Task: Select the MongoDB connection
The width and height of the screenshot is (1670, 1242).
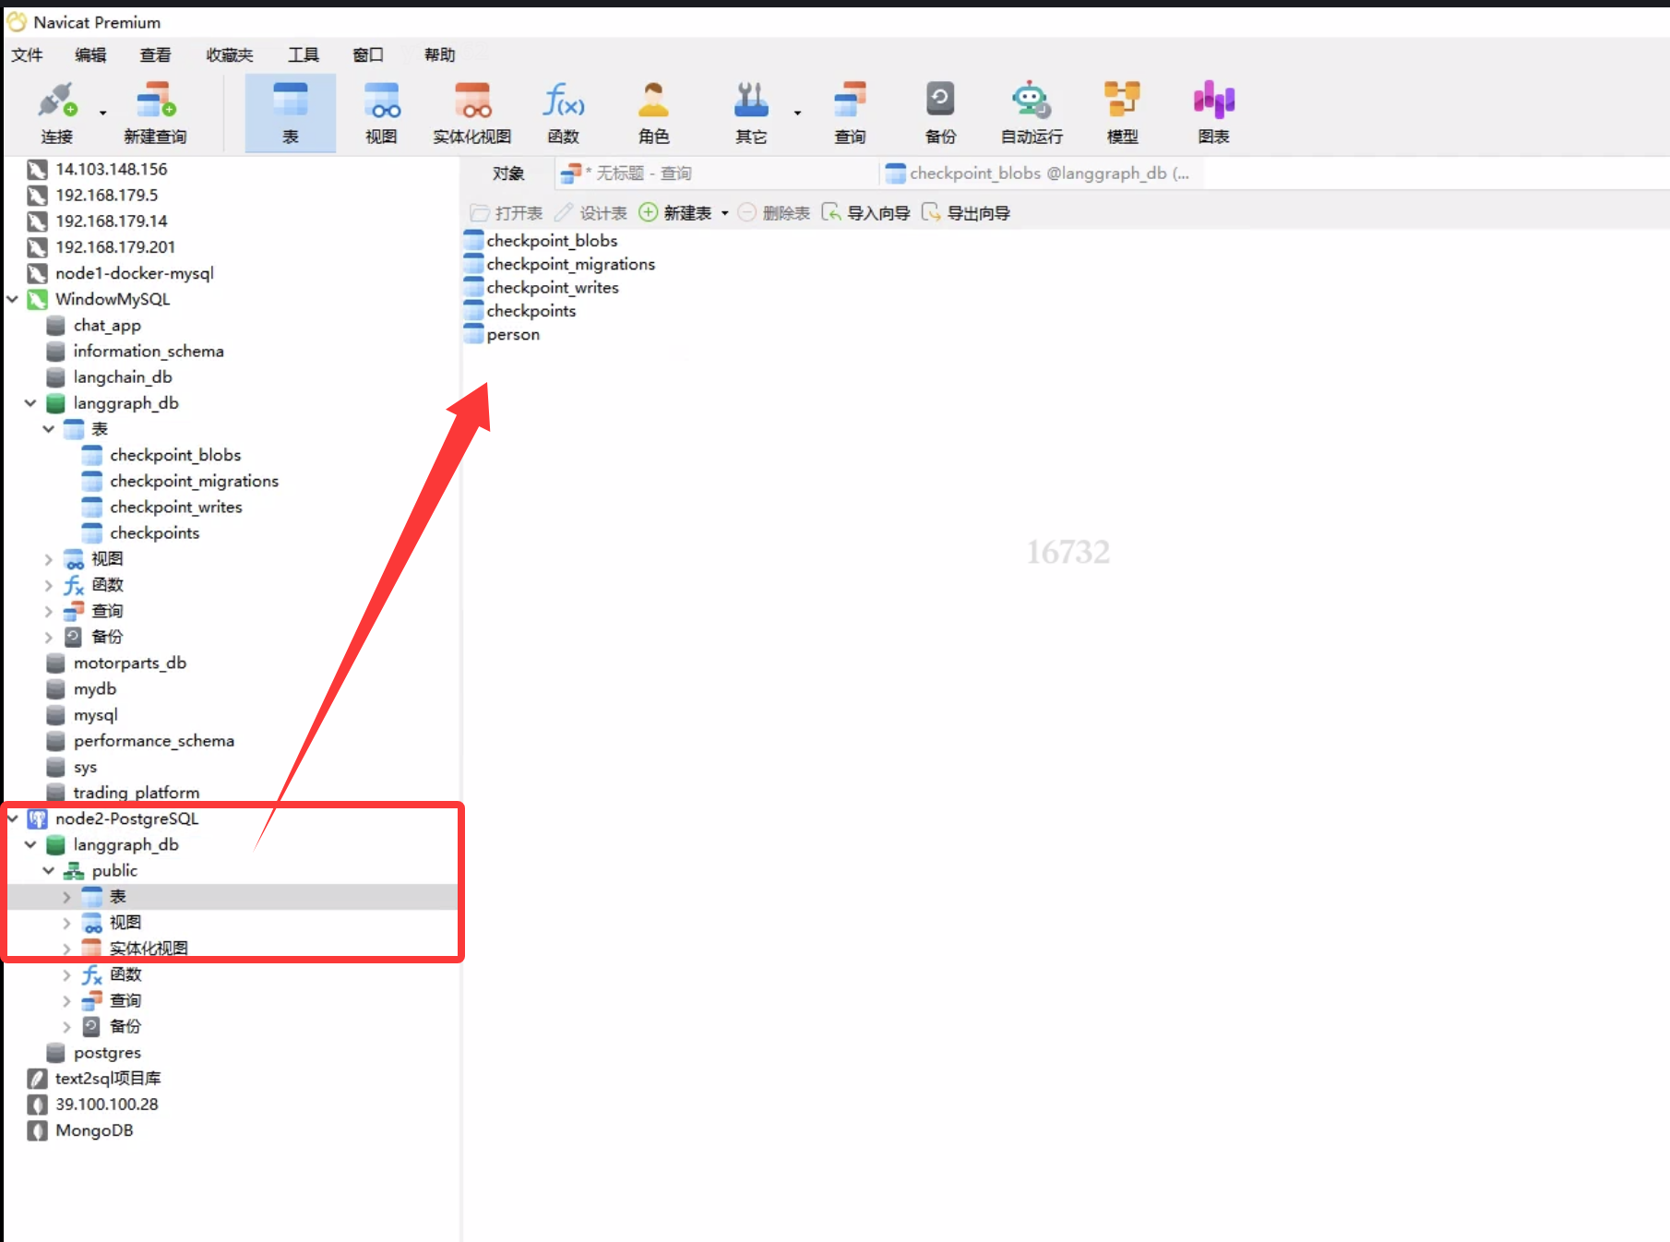Action: pyautogui.click(x=94, y=1130)
